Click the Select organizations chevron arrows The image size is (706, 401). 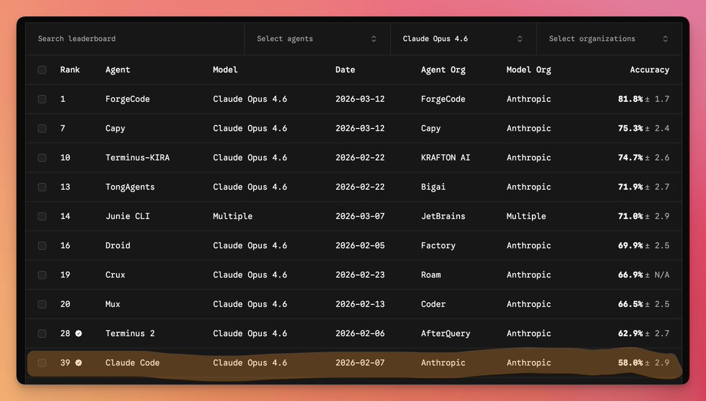tap(665, 39)
